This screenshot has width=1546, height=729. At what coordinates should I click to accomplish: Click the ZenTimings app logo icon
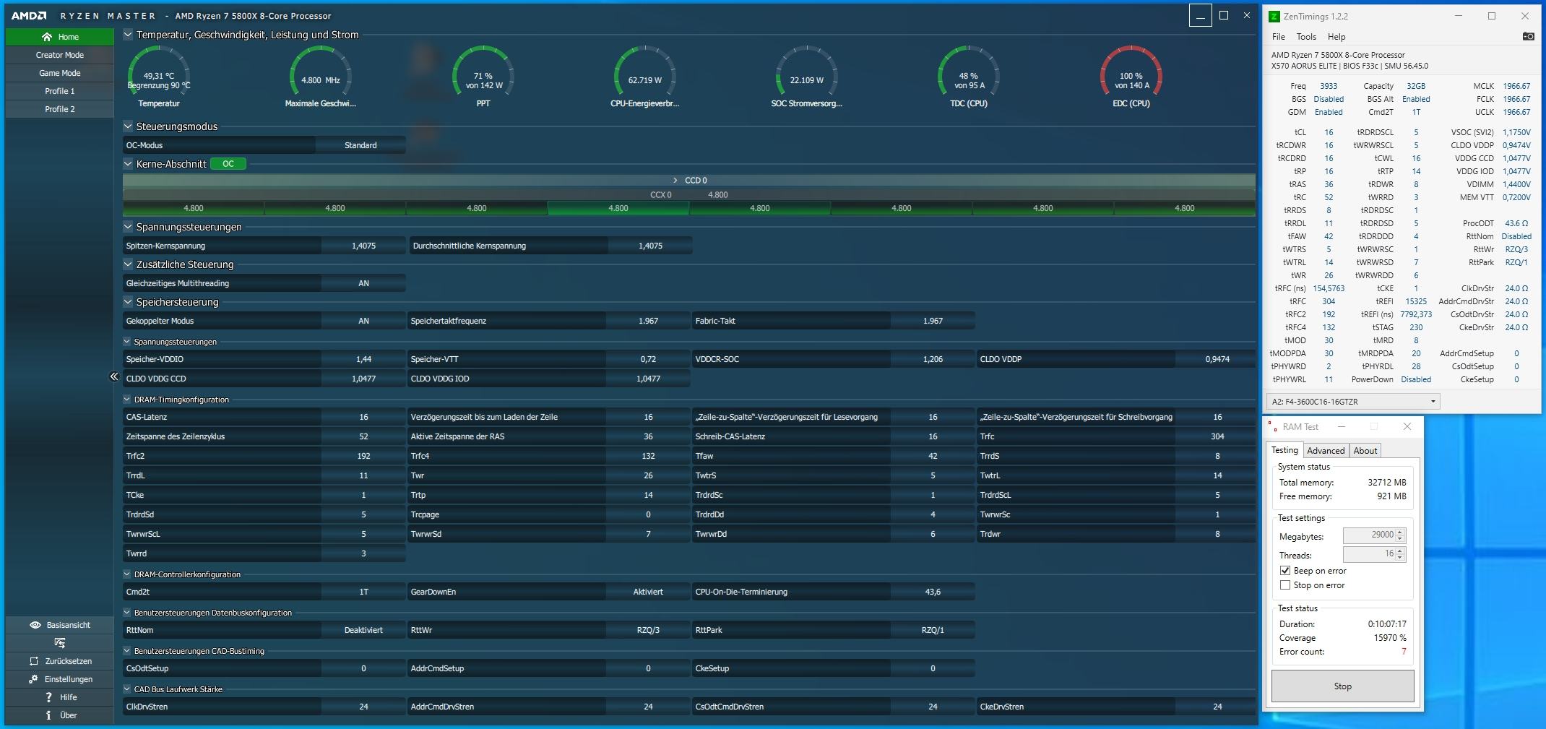pos(1274,16)
